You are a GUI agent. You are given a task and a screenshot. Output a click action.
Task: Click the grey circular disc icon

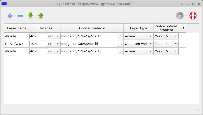tap(180, 16)
